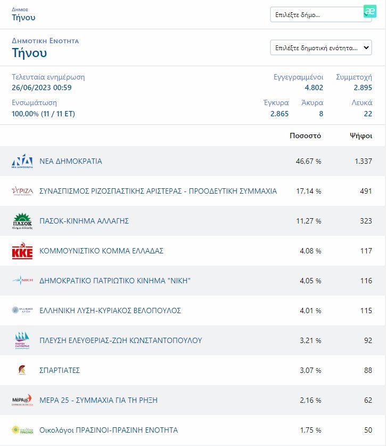386x446 pixels.
Task: Click the ΣΥΡΙΖΑ party logo
Action: (x=22, y=191)
